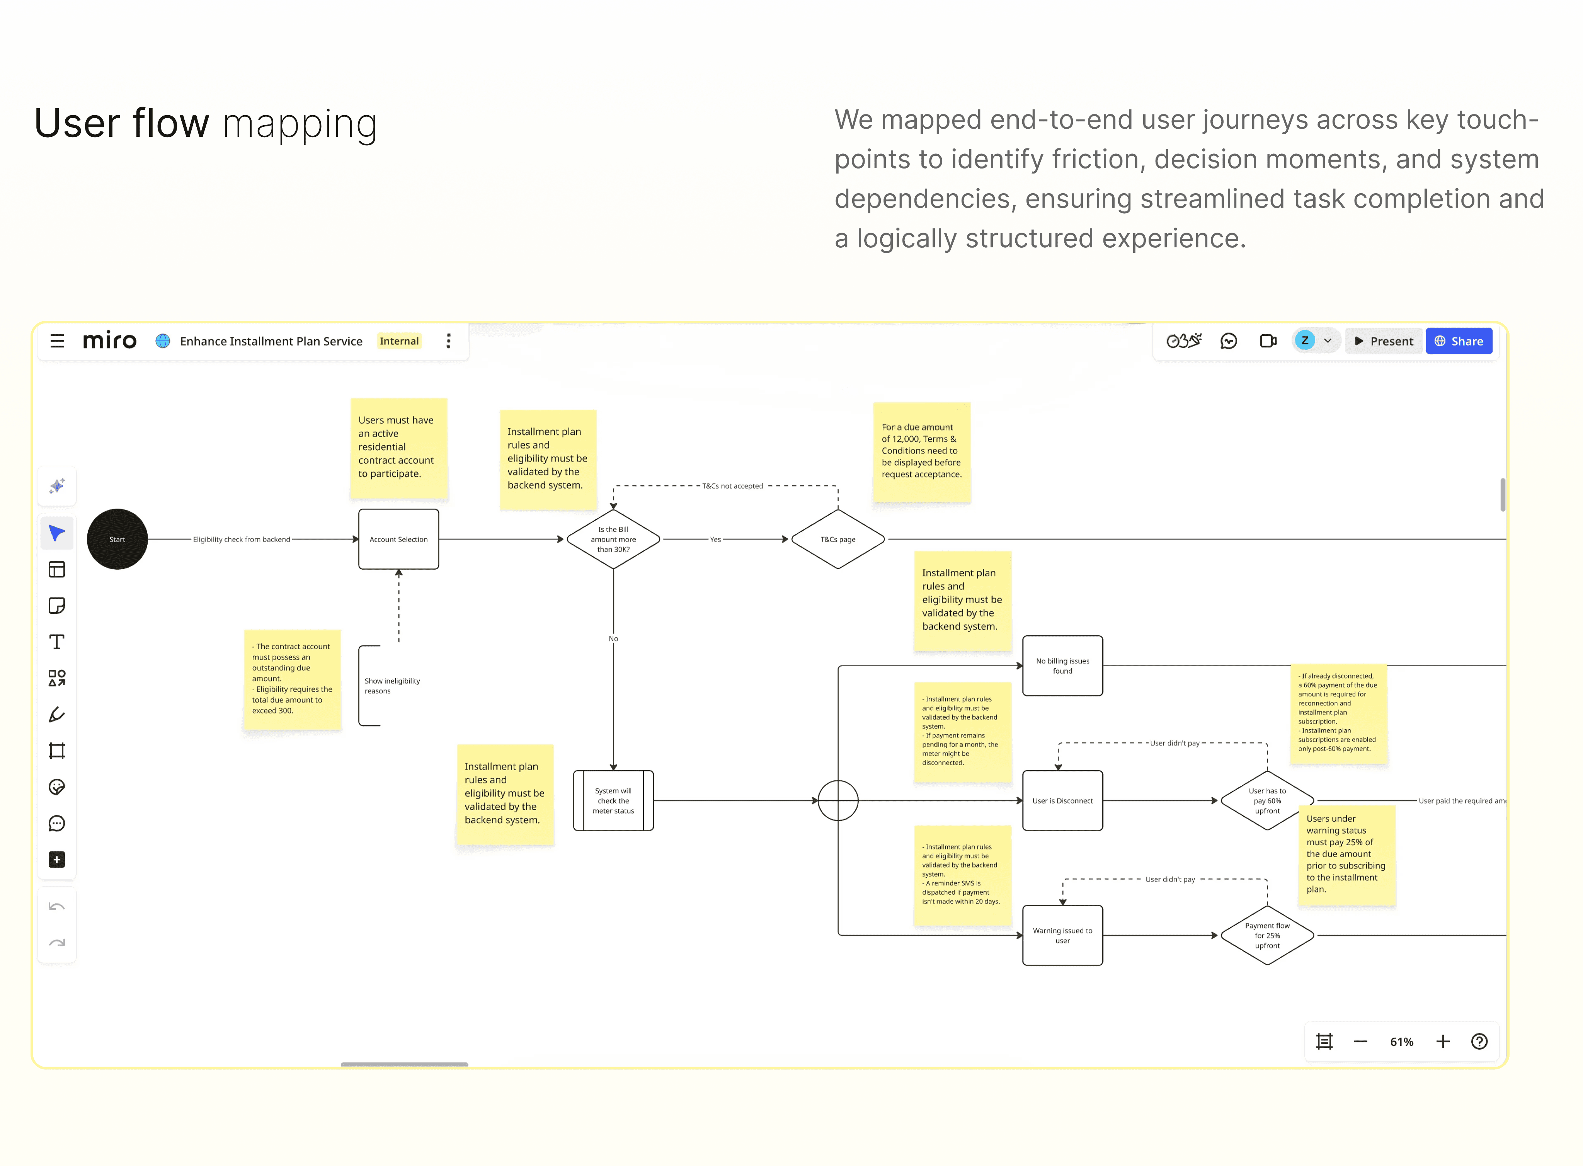1583x1166 pixels.
Task: Select the frame tool
Action: pos(56,751)
